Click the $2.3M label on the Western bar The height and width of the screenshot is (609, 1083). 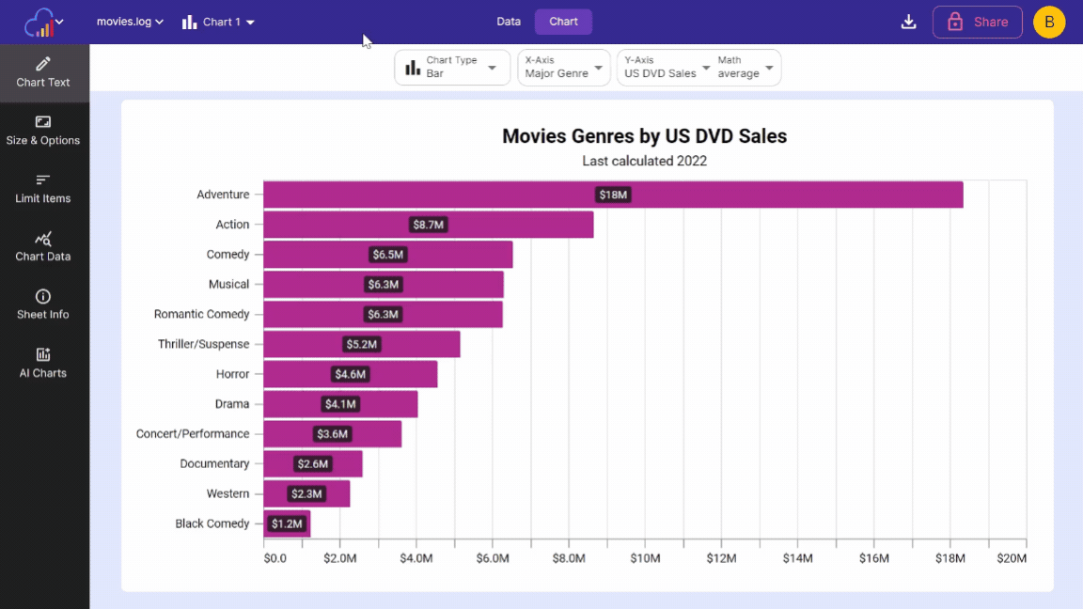(x=306, y=493)
